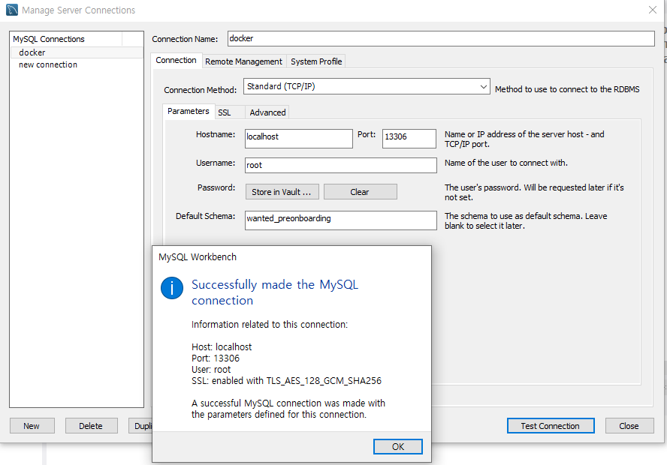Switch to the Connection tab

(176, 60)
